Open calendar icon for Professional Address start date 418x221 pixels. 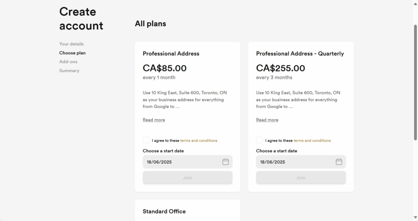tap(225, 162)
